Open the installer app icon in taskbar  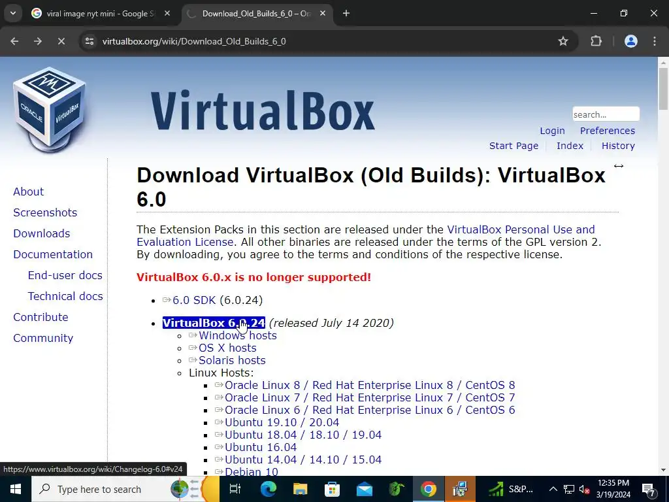[461, 489]
